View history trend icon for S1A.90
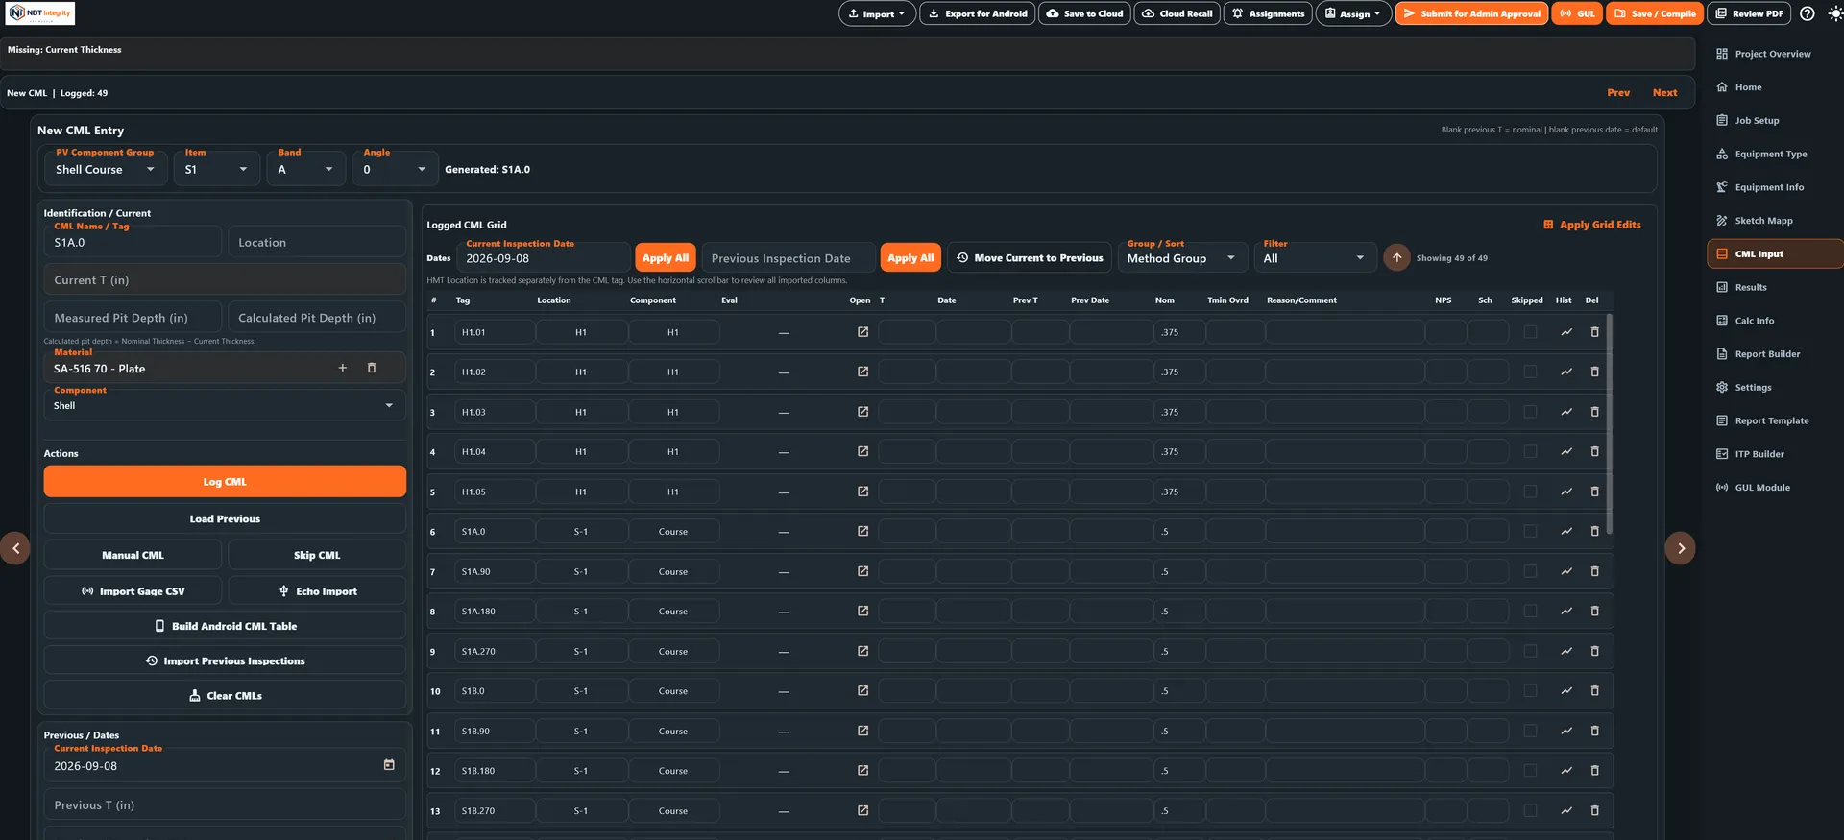Viewport: 1844px width, 840px height. point(1566,571)
